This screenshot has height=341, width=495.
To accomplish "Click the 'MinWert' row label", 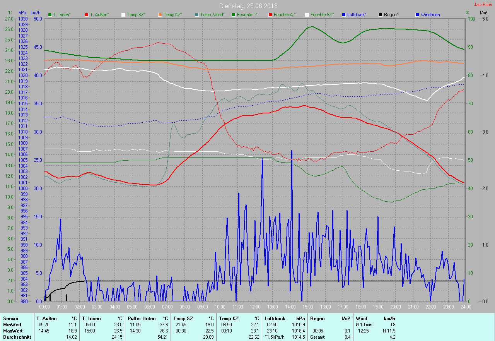I will click(x=12, y=324).
